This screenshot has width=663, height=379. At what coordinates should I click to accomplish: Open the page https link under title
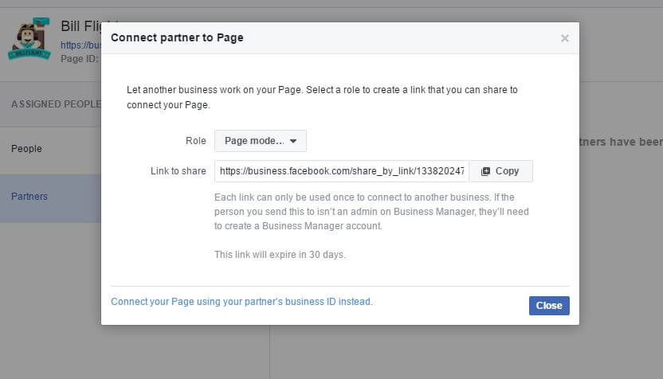[x=80, y=45]
